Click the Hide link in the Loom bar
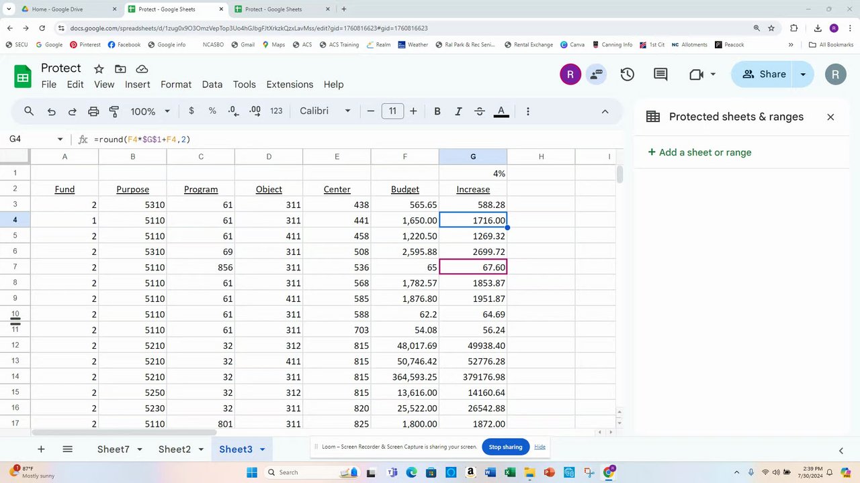 click(x=540, y=447)
